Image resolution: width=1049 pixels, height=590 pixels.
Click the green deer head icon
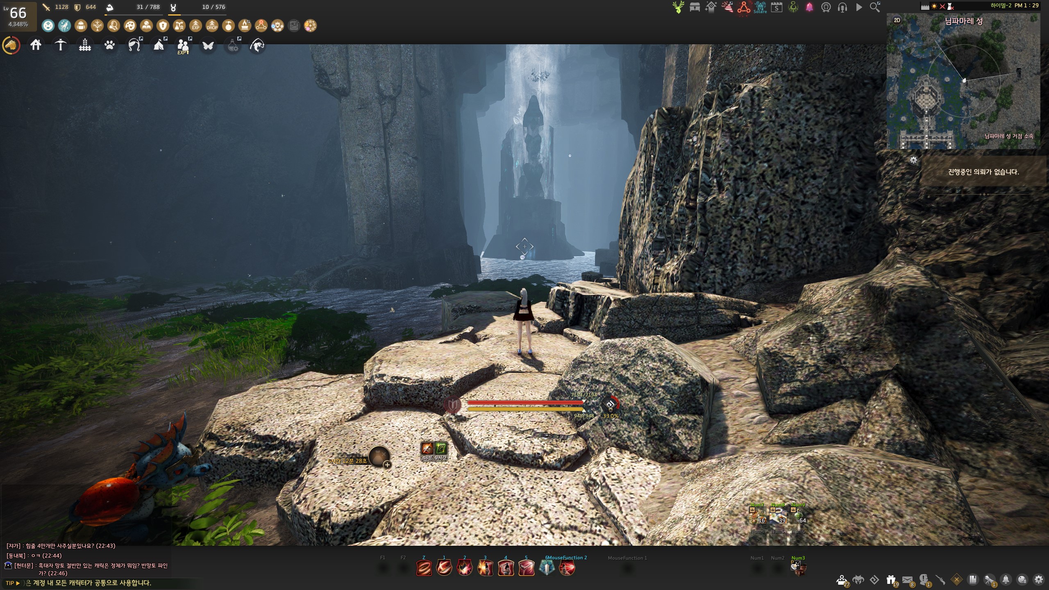pyautogui.click(x=678, y=7)
